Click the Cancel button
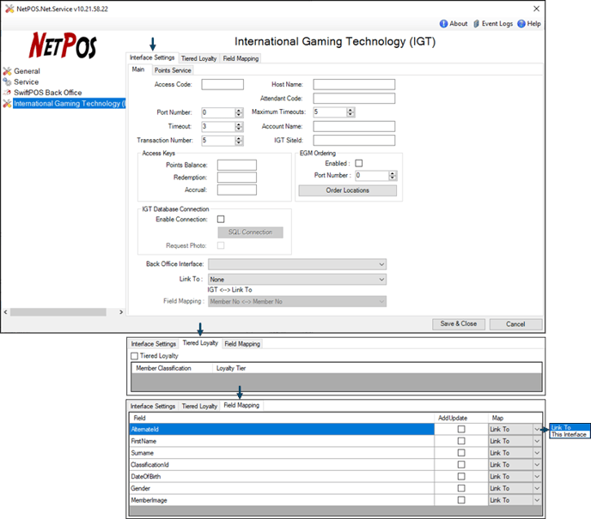Viewport: 591px width, 519px height. pos(515,324)
